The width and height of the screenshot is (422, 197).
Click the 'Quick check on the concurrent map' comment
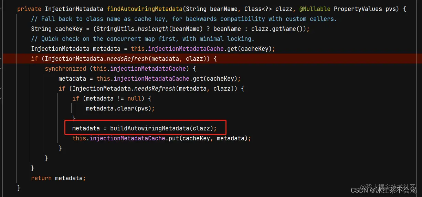point(143,39)
